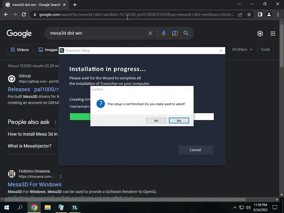The width and height of the screenshot is (284, 213).
Task: Click the Federico Dossena site favicon
Action: click(x=12, y=174)
